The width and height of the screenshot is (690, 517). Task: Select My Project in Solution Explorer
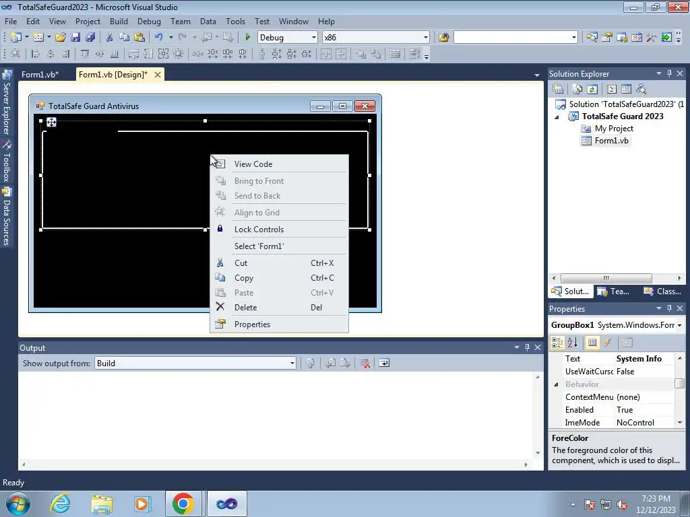[607, 129]
